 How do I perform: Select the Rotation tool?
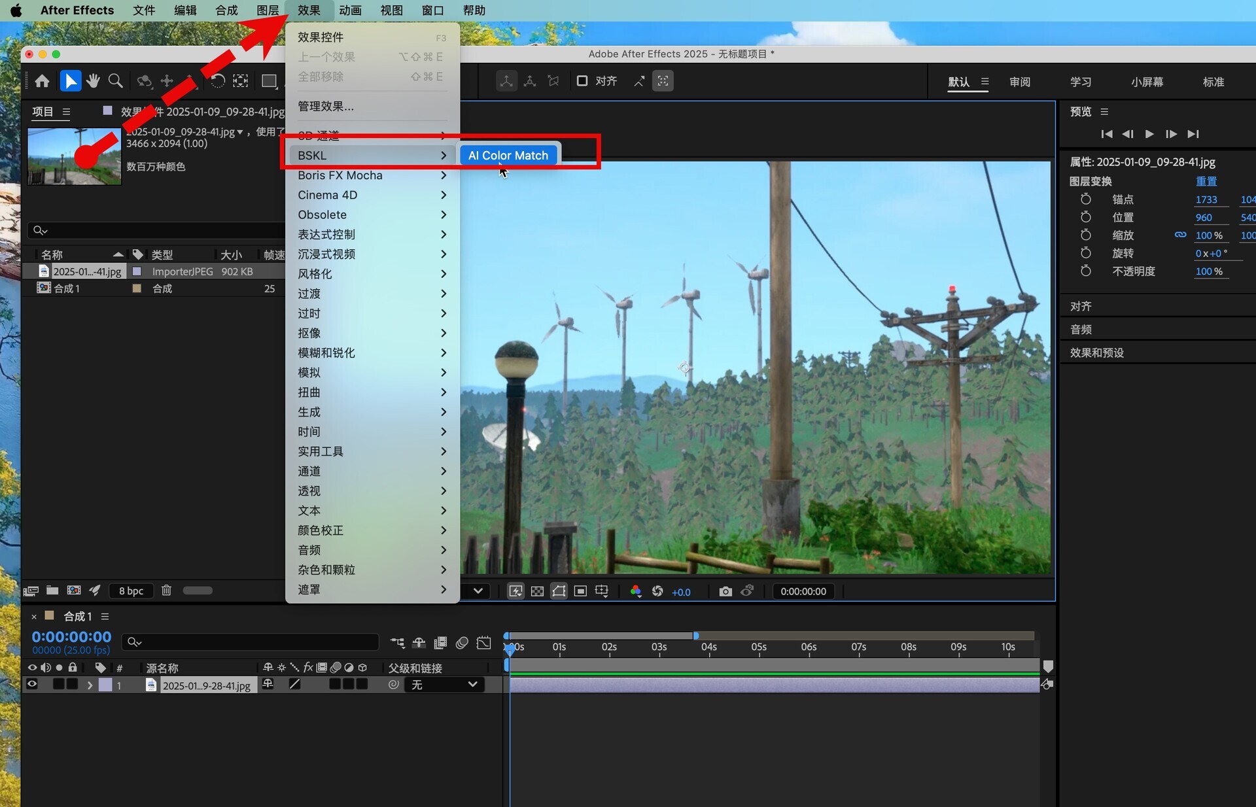(217, 81)
